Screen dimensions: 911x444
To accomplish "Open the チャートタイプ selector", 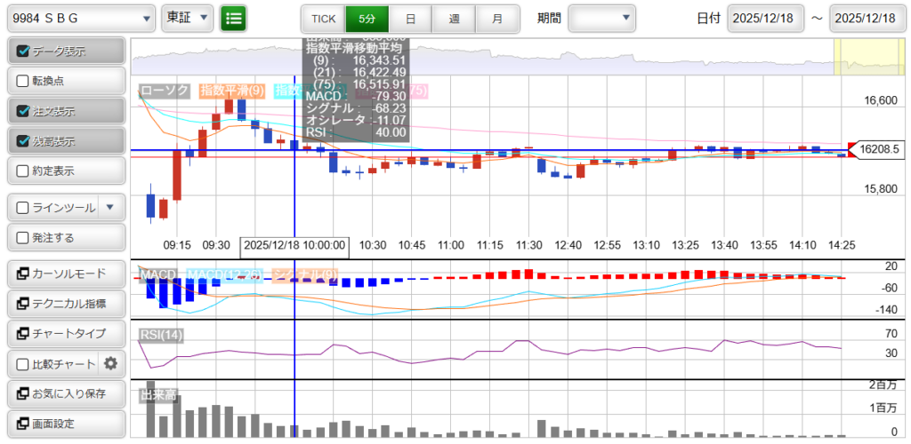I will (65, 334).
